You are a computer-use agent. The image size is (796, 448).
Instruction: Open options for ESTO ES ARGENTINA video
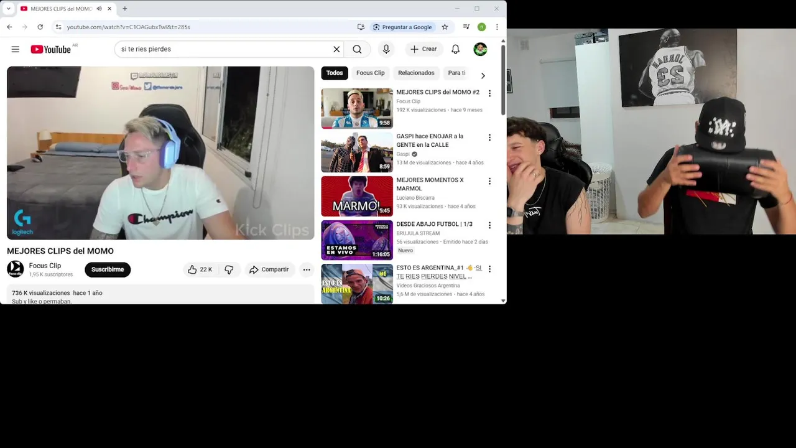coord(489,269)
